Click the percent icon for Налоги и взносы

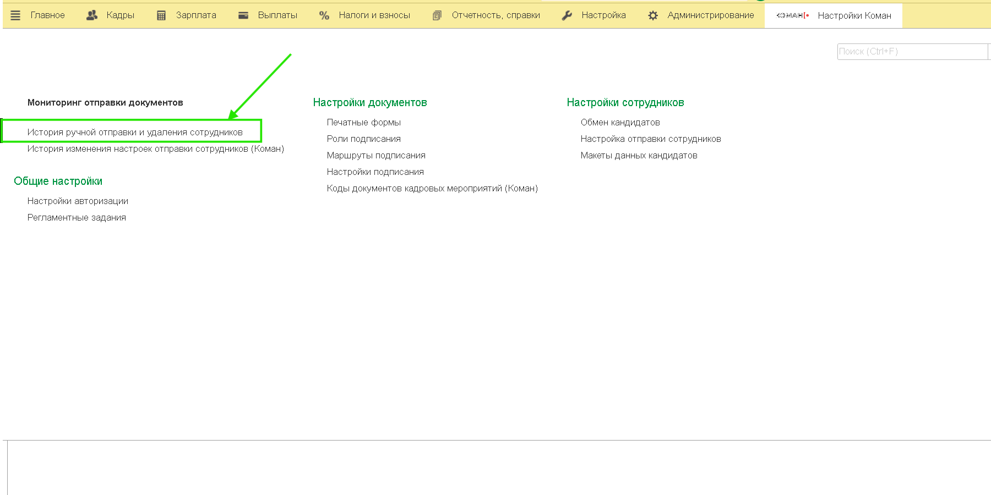(x=324, y=15)
